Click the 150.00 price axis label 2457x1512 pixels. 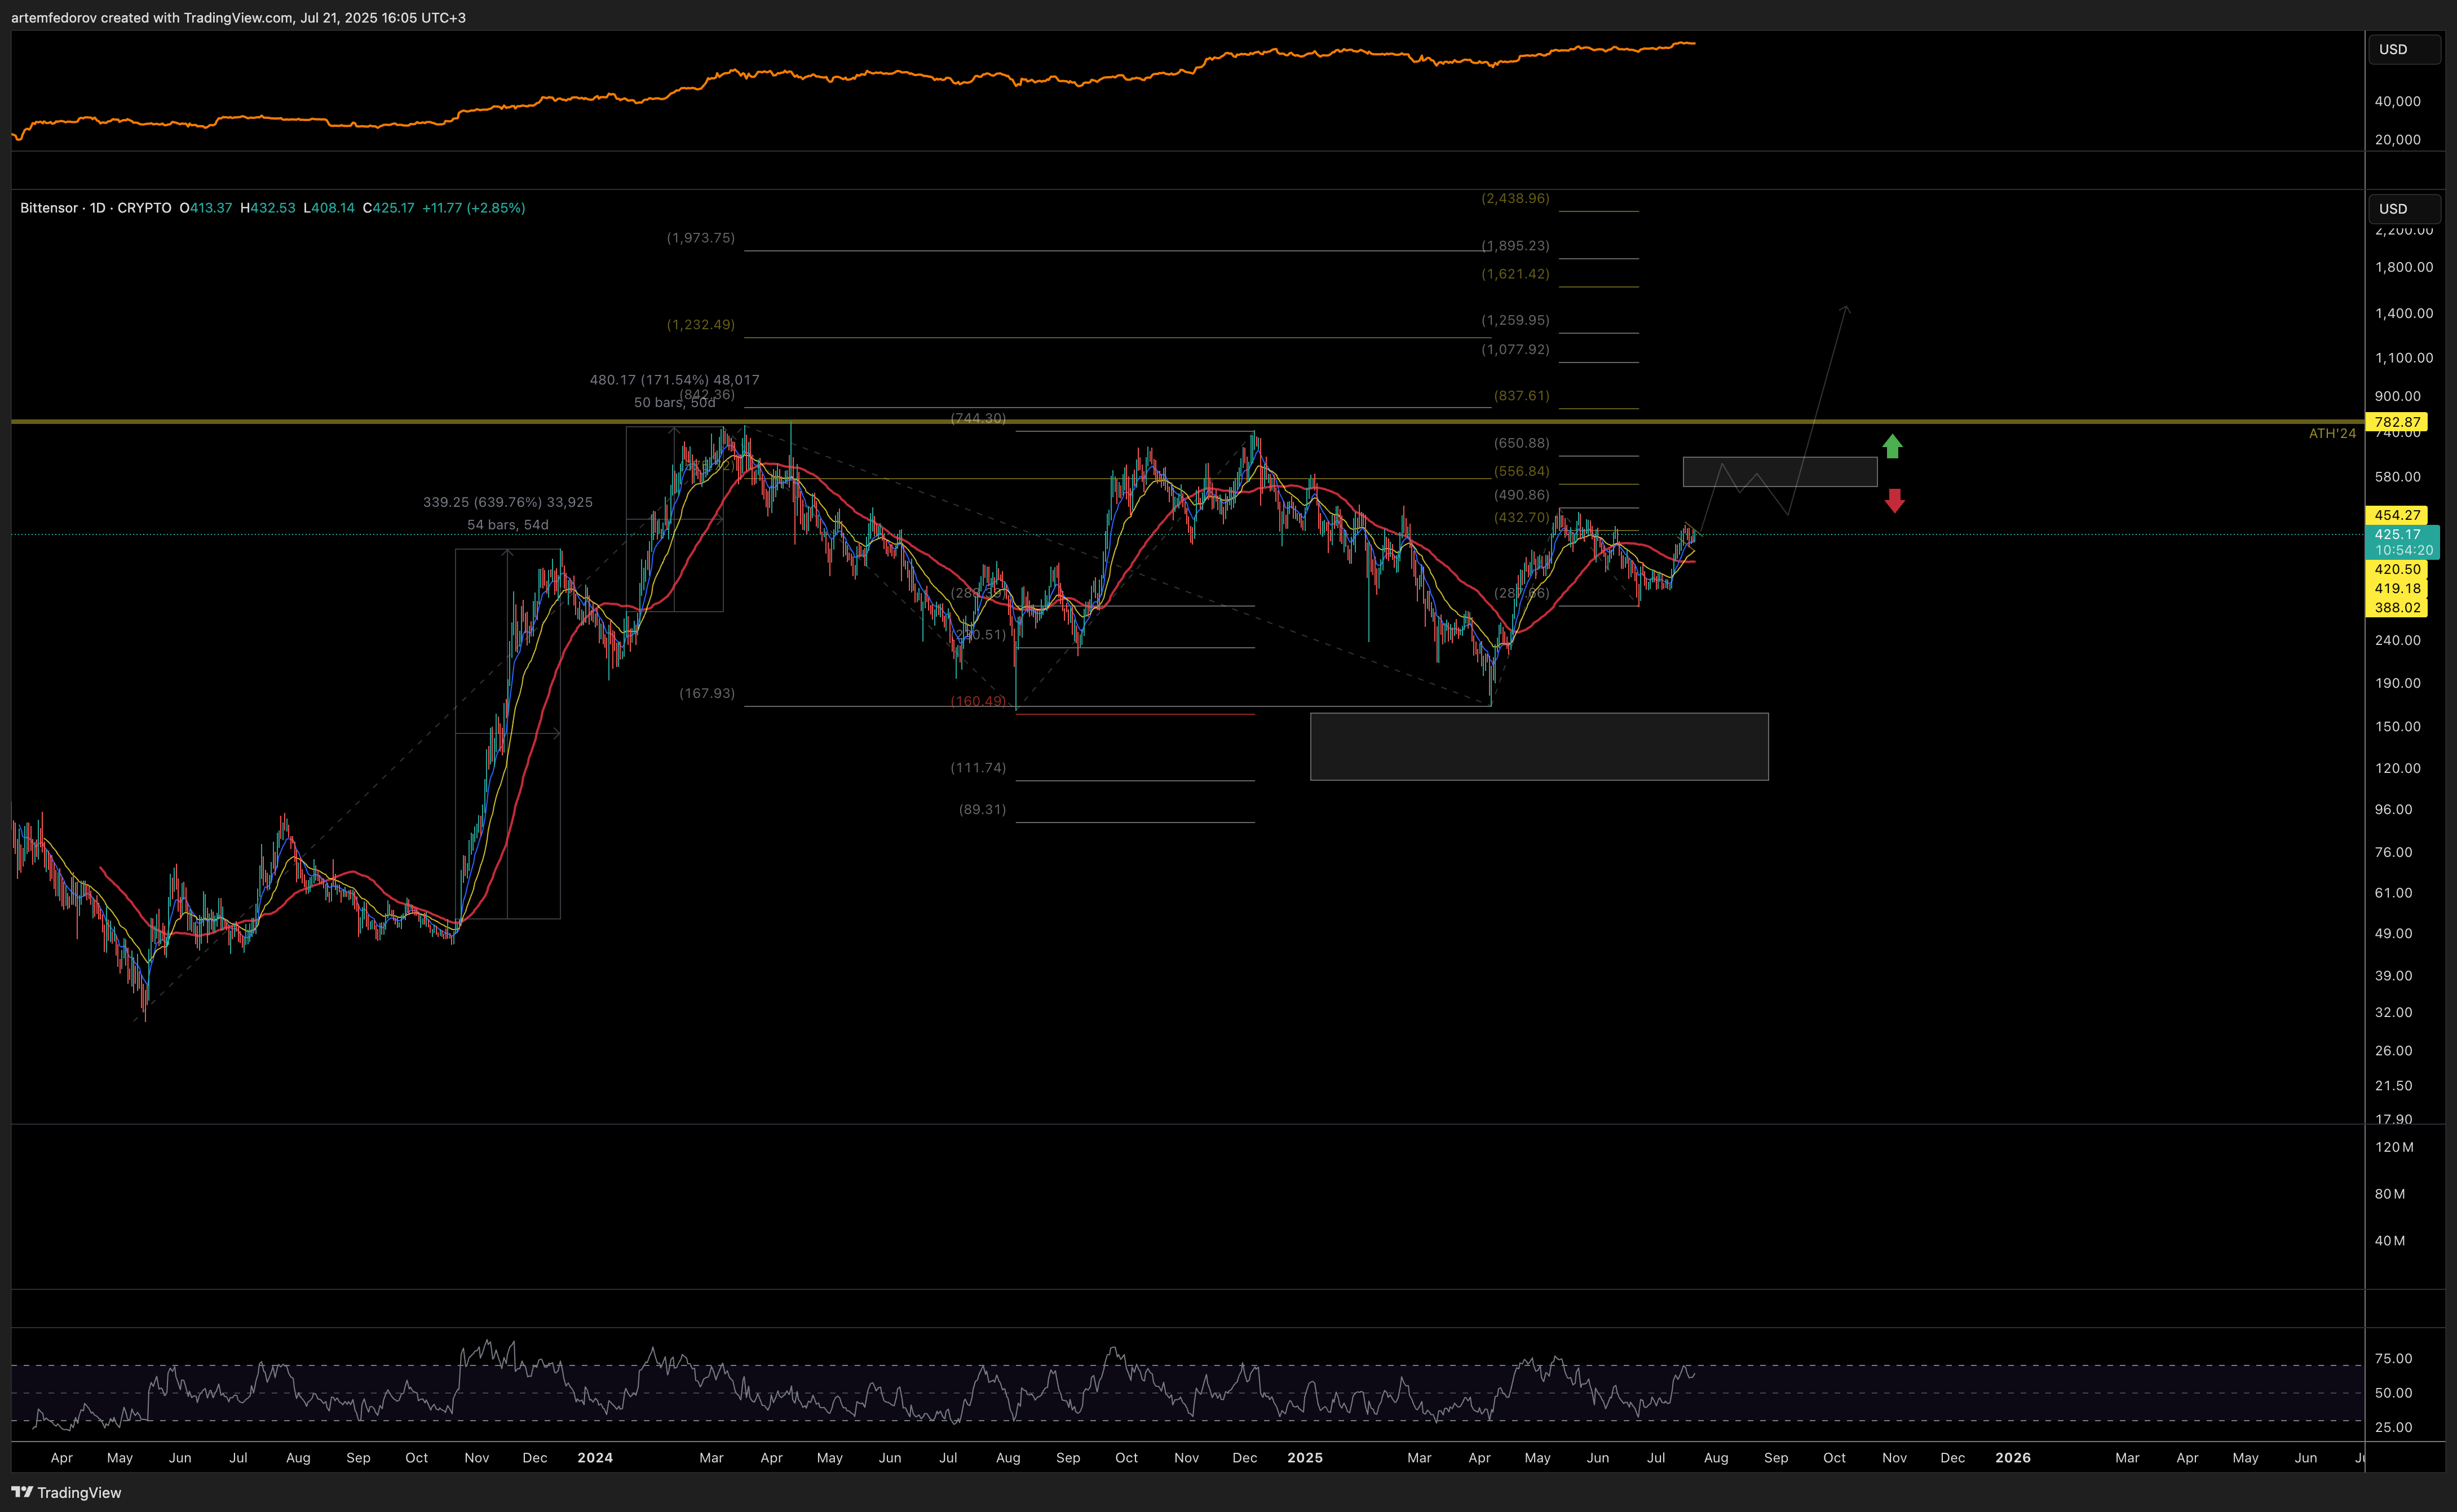(2397, 726)
